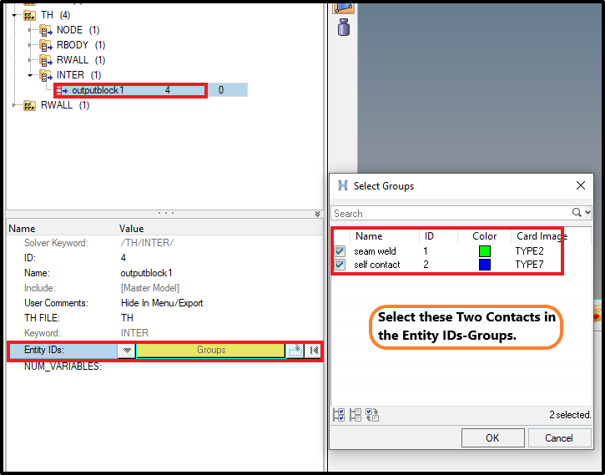Click the TH folder icon
The height and width of the screenshot is (475, 605).
[x=30, y=15]
